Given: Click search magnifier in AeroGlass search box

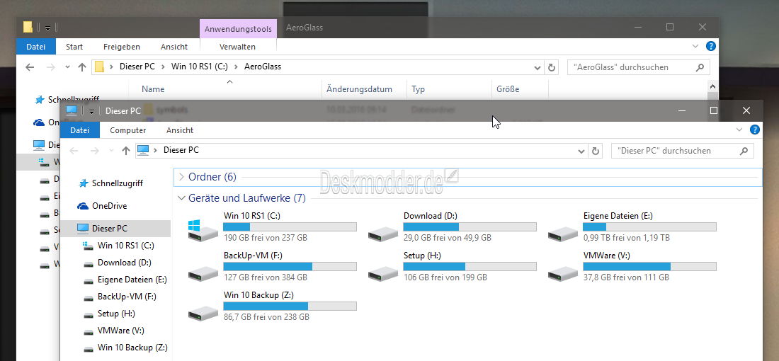Looking at the screenshot, I should click(x=700, y=67).
